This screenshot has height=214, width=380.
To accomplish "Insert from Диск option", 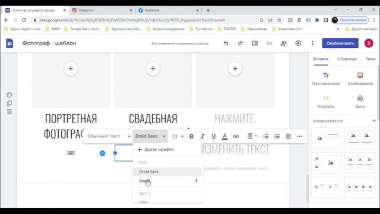I will [x=360, y=102].
